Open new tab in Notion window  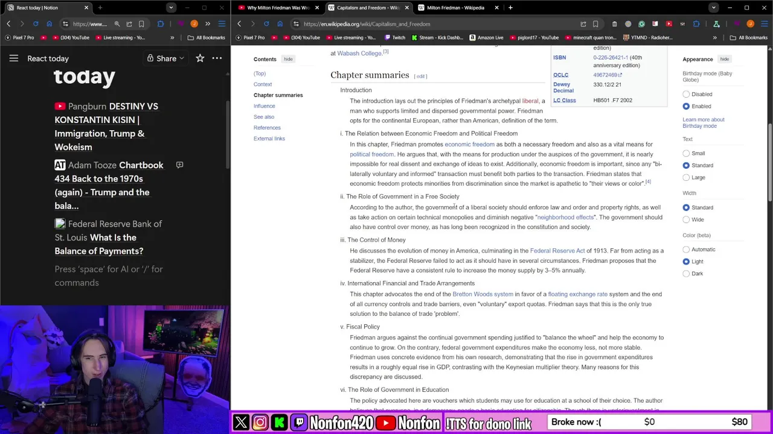100,8
